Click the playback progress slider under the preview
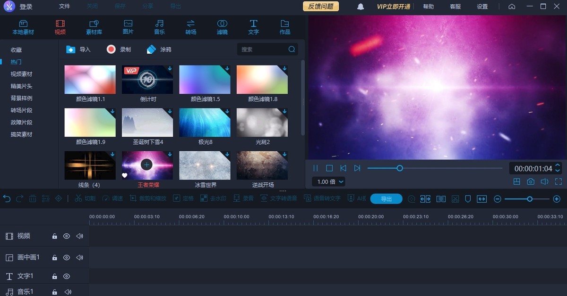Screen dimensions: 567x296 [x=400, y=168]
